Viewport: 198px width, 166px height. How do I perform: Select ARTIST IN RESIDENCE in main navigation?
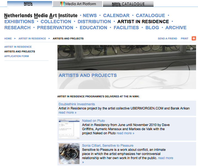143,22
